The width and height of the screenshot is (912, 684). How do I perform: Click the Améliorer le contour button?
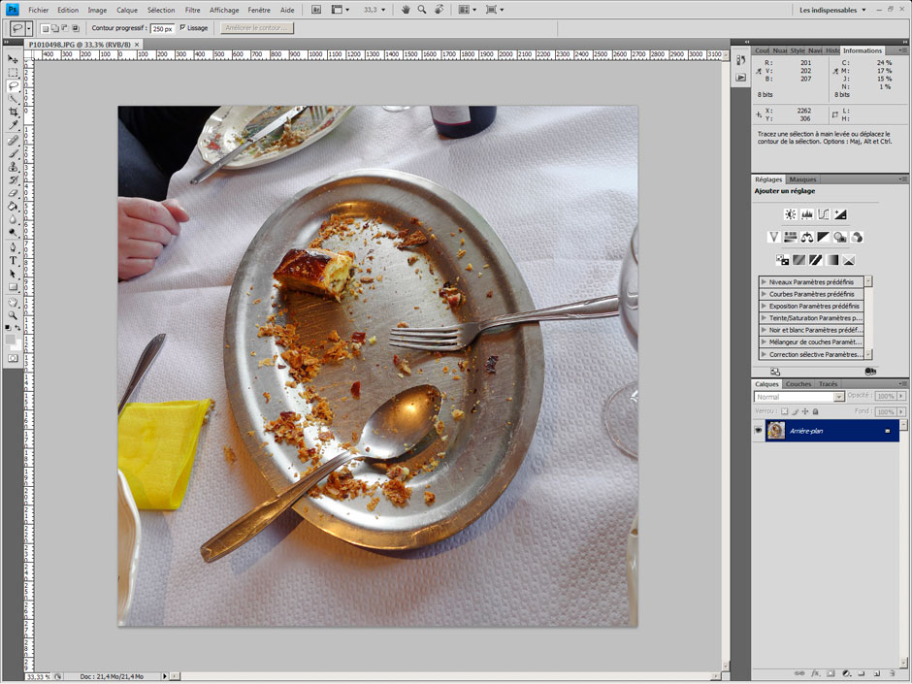(x=257, y=28)
